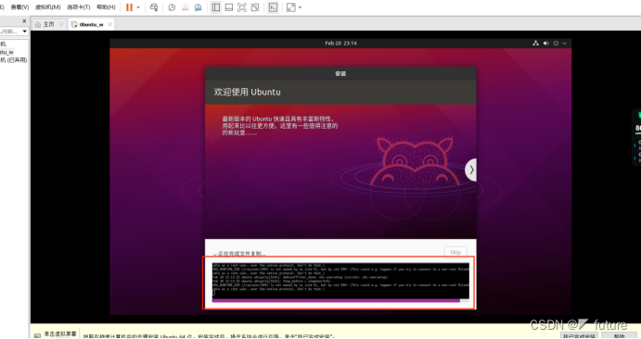Image resolution: width=641 pixels, height=339 pixels.
Task: Click the 单击虚拟屏幕 hint icon at bottom left
Action: coord(37,335)
